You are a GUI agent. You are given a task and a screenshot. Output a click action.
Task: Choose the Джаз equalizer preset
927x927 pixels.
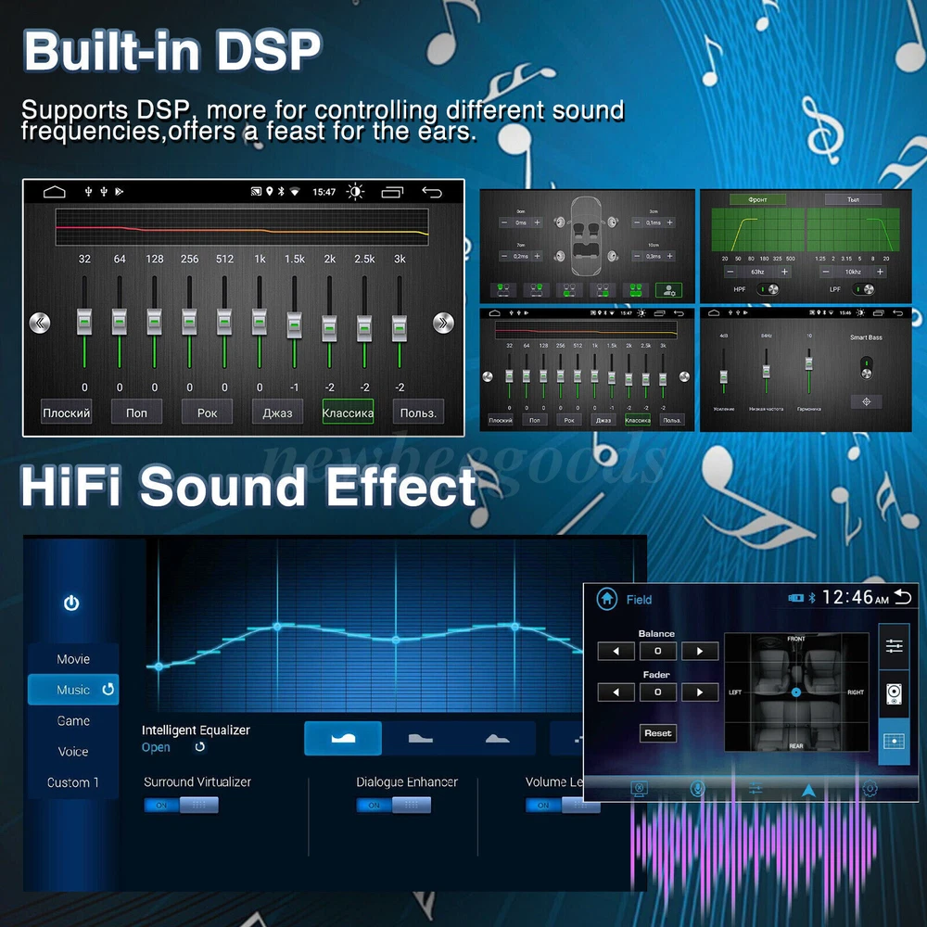277,413
